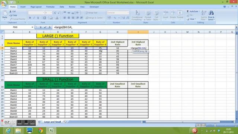The image size is (238, 134).
Task: Expand the formula bar
Action: tap(237, 27)
